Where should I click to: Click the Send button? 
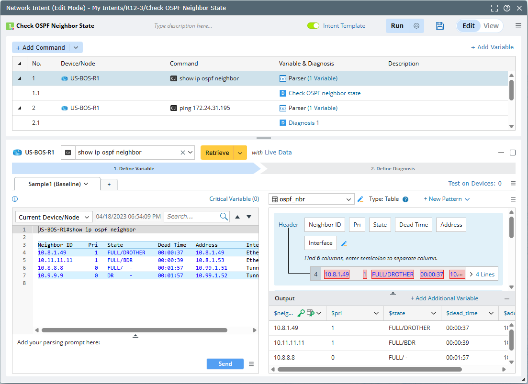coord(225,364)
